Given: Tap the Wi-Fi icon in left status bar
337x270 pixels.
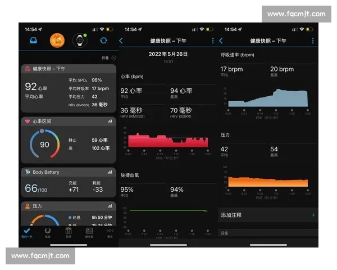Looking at the screenshot, I should (102, 29).
